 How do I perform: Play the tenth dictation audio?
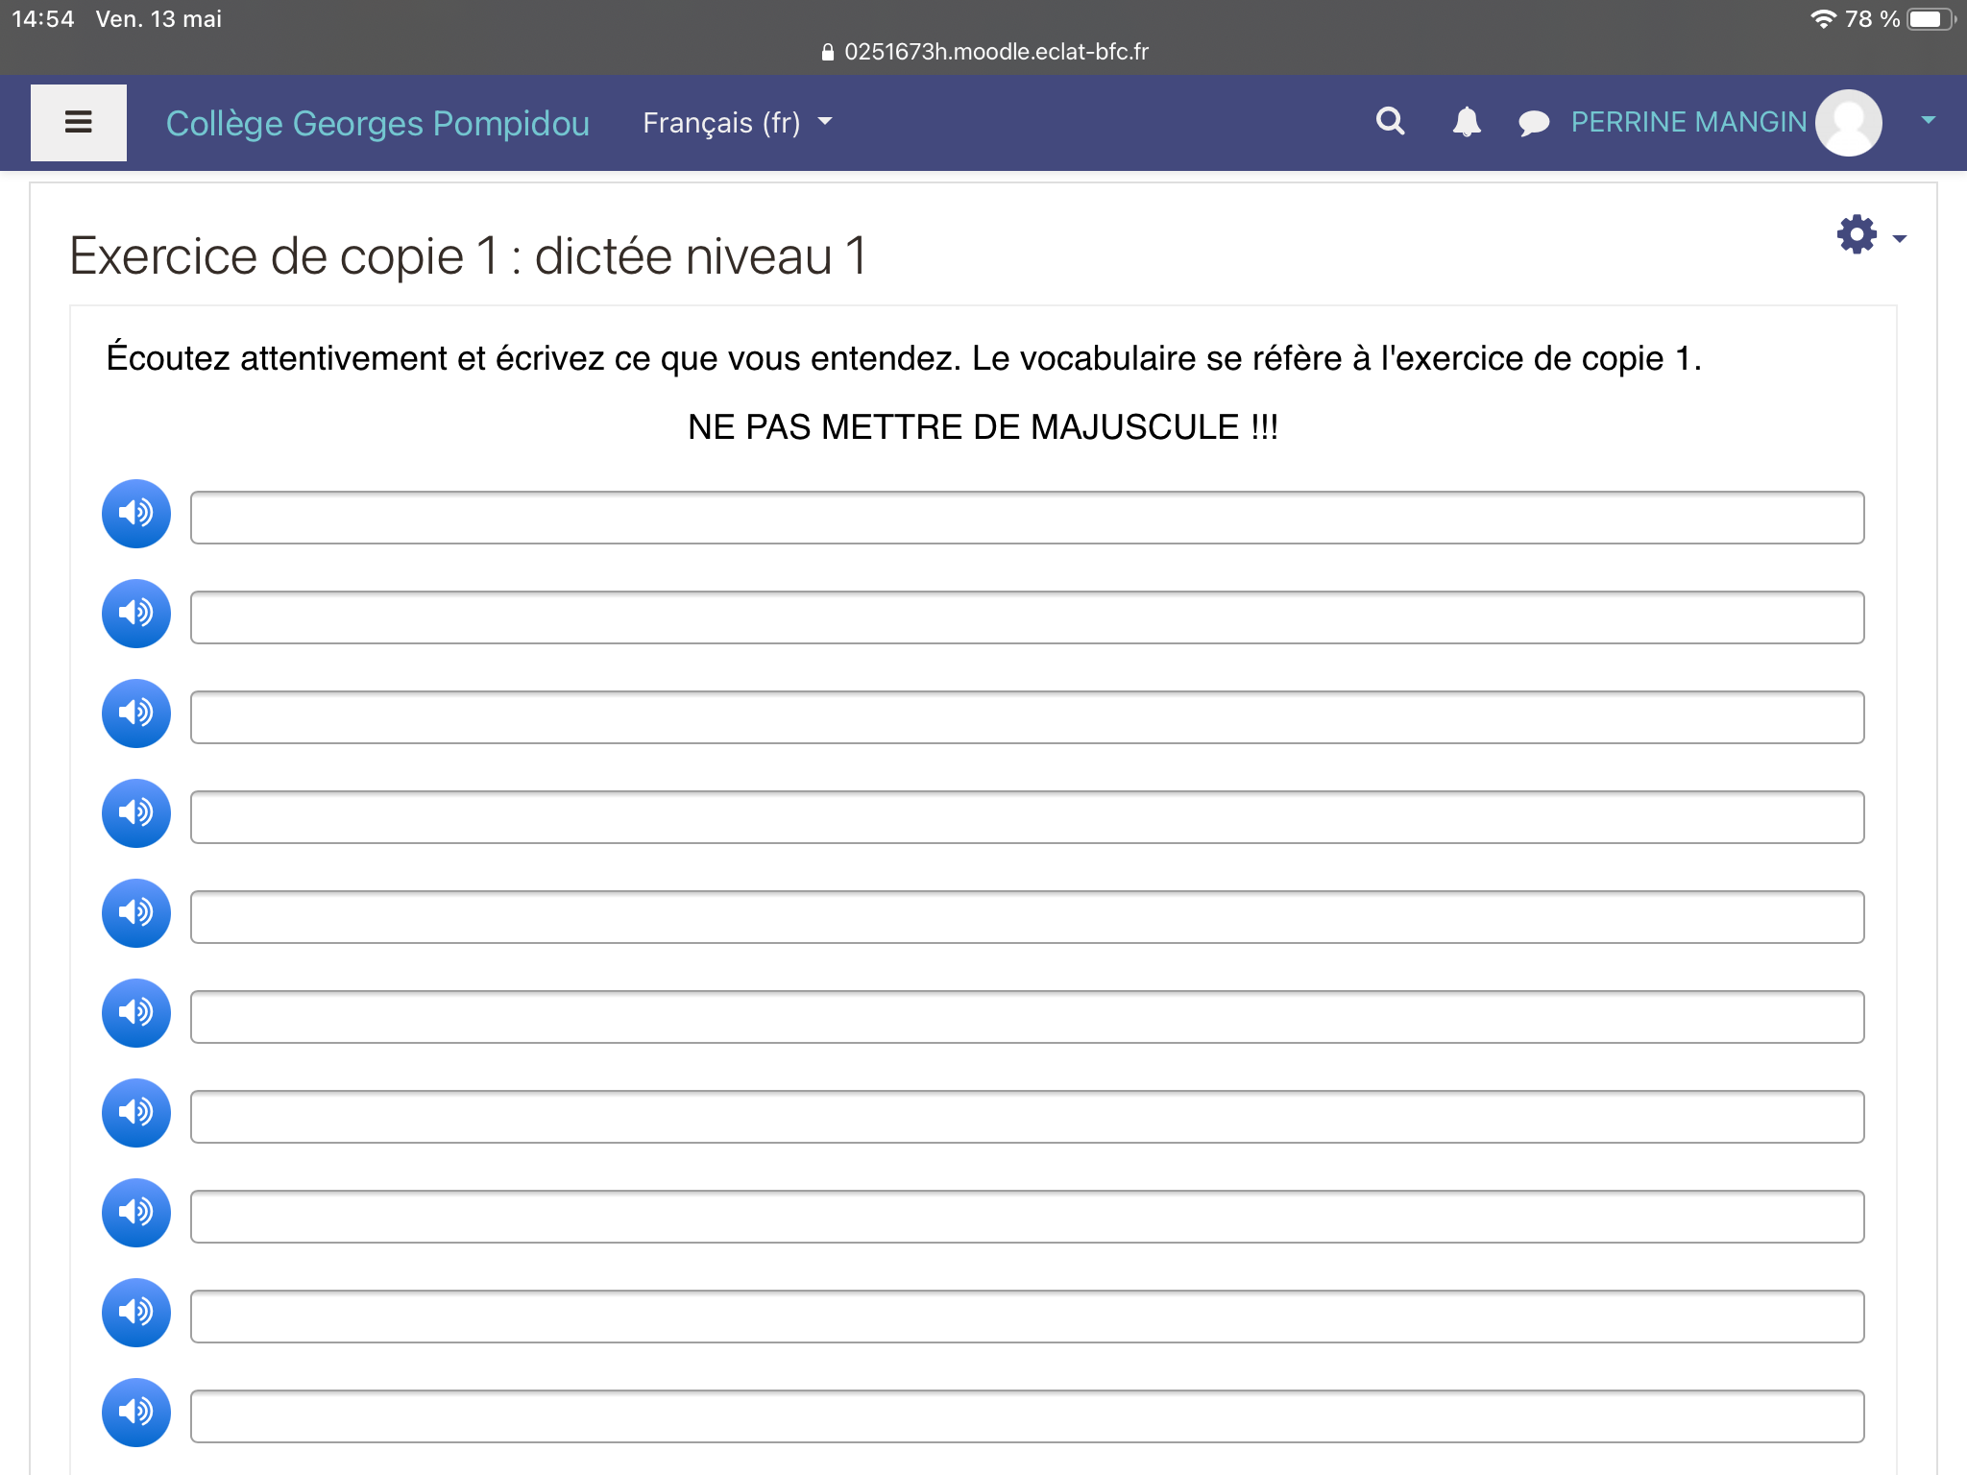[136, 1413]
